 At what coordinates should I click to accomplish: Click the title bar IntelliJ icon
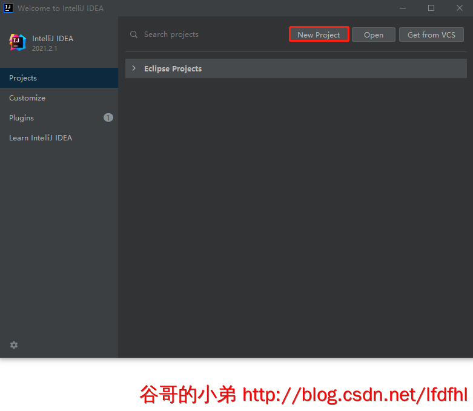pos(8,8)
